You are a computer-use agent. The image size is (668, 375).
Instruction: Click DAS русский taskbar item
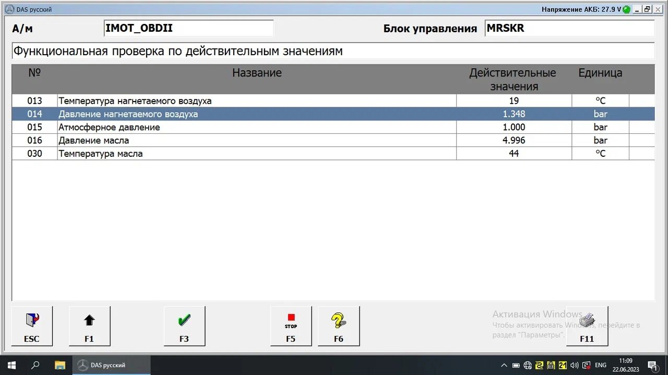(112, 365)
